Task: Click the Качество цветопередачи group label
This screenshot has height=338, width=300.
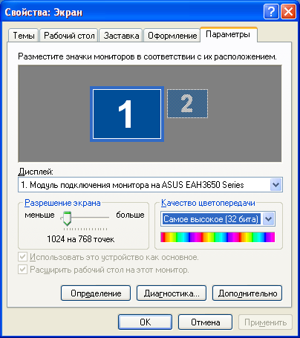Action: point(208,203)
